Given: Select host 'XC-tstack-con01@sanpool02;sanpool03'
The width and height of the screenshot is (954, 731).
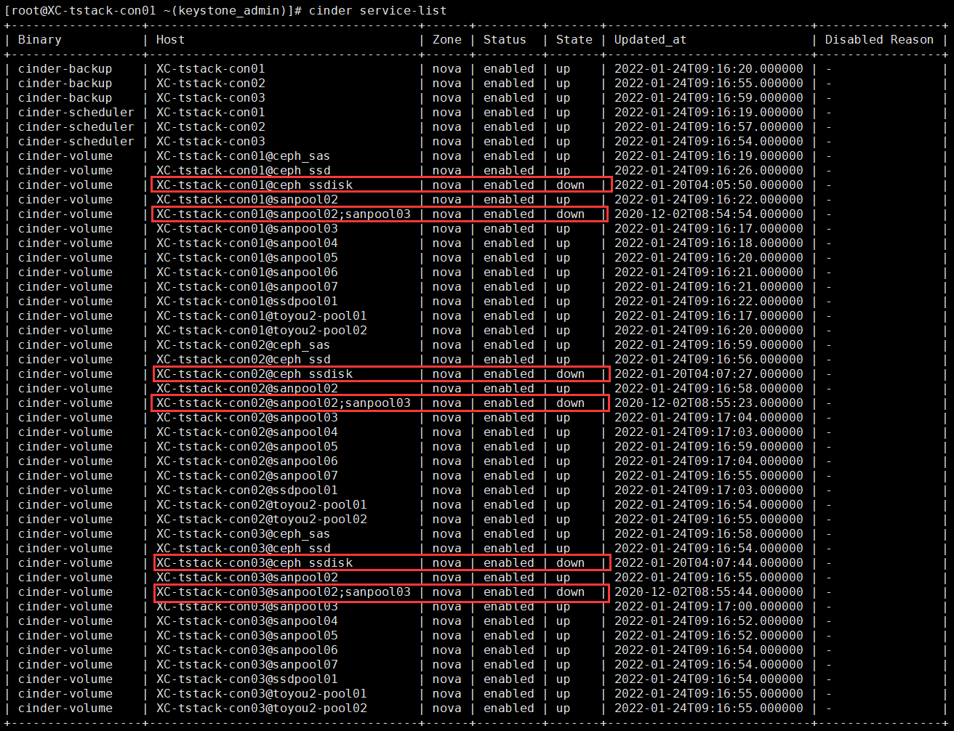Looking at the screenshot, I should [283, 214].
